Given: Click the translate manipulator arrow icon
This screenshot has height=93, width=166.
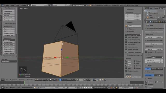Looking at the screenshot, I should [60, 80].
